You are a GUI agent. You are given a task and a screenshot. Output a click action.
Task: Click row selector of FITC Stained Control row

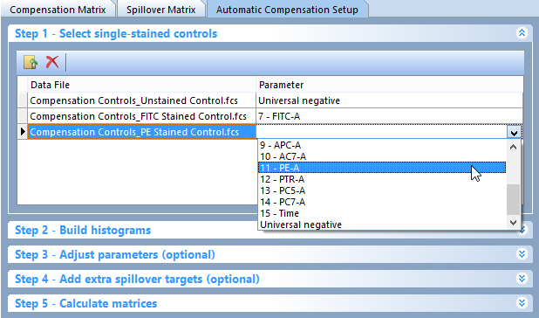pyautogui.click(x=23, y=116)
